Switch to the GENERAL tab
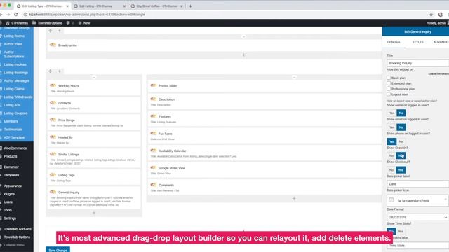The image size is (449, 252). click(394, 42)
